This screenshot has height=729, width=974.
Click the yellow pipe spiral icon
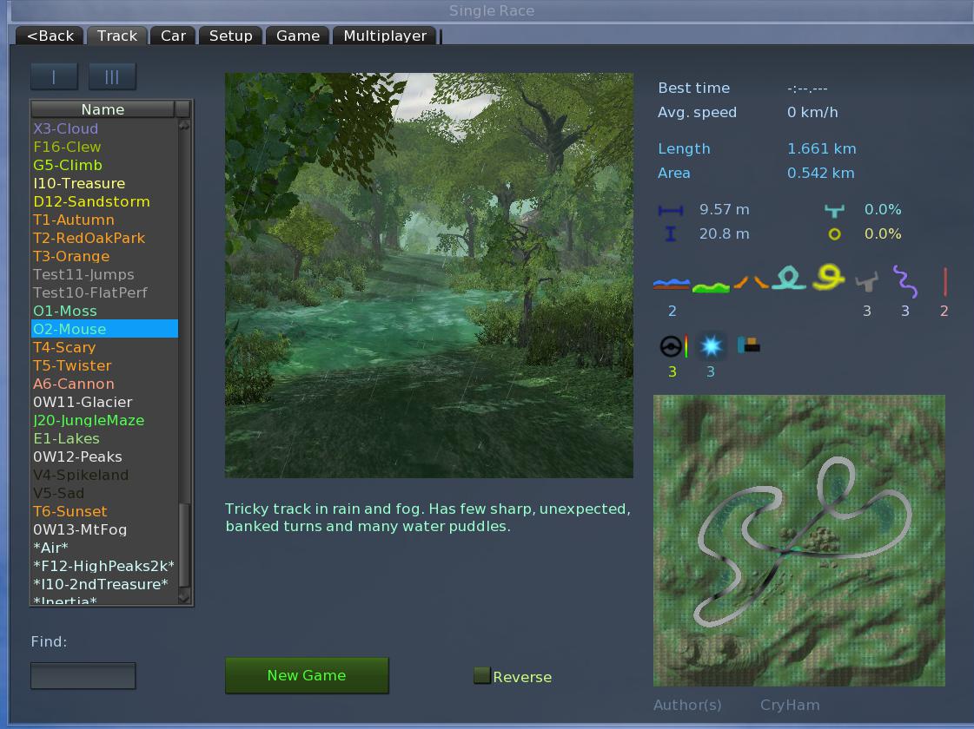[x=829, y=278]
